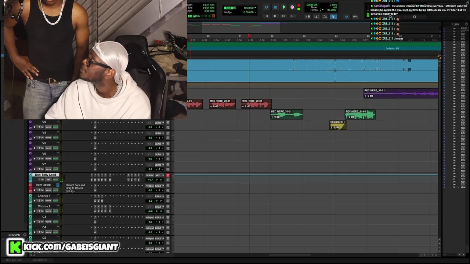Screen dimensions: 470x264
Task: Adjust the Chorus 2 volume value -6.0
Action: (x=150, y=211)
